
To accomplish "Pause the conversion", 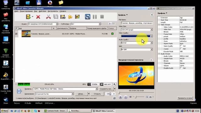I will click(x=95, y=17).
